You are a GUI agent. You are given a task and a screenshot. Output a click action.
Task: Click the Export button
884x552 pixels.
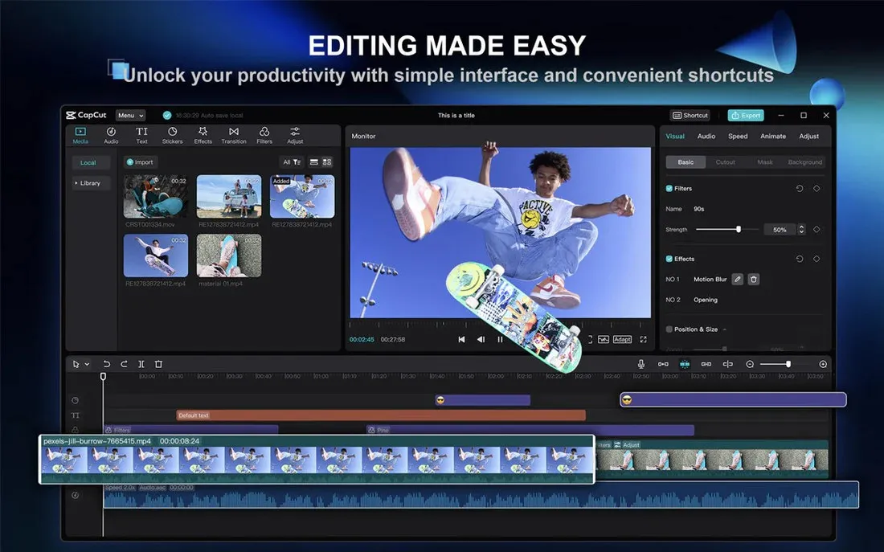coord(746,115)
